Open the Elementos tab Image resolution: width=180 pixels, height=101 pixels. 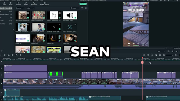click(34, 4)
